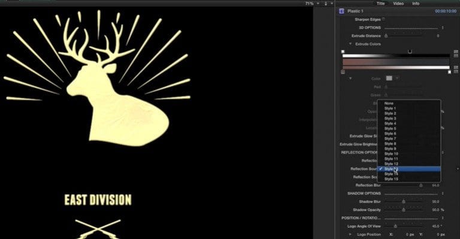Viewport: 460px width, 239px height.
Task: Click the Extrude Distance slider handle
Action: click(x=386, y=36)
